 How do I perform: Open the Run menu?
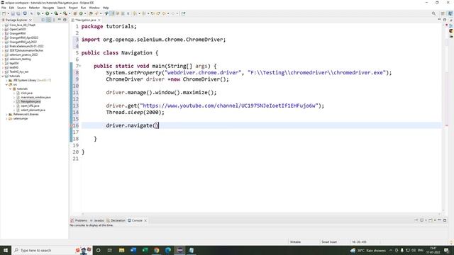click(83, 8)
